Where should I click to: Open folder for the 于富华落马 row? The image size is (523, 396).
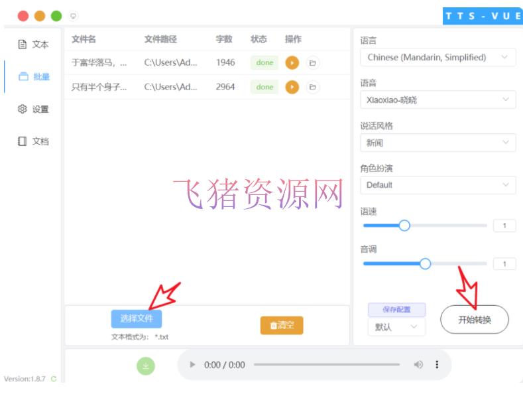pyautogui.click(x=312, y=62)
